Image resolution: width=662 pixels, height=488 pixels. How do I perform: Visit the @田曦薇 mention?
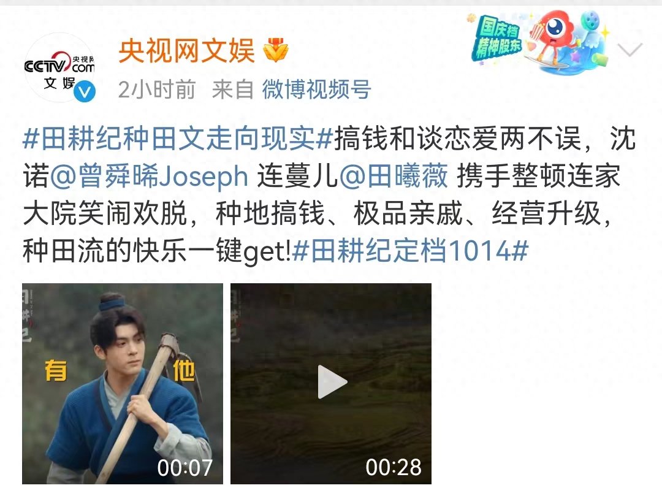[x=394, y=176]
